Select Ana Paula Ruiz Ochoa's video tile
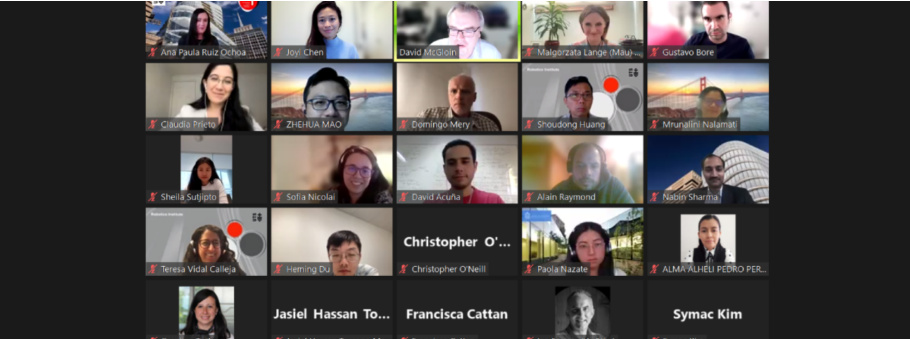 [x=206, y=30]
